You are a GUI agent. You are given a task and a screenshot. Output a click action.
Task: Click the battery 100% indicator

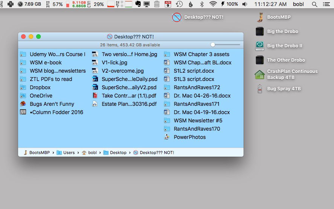point(230,4)
